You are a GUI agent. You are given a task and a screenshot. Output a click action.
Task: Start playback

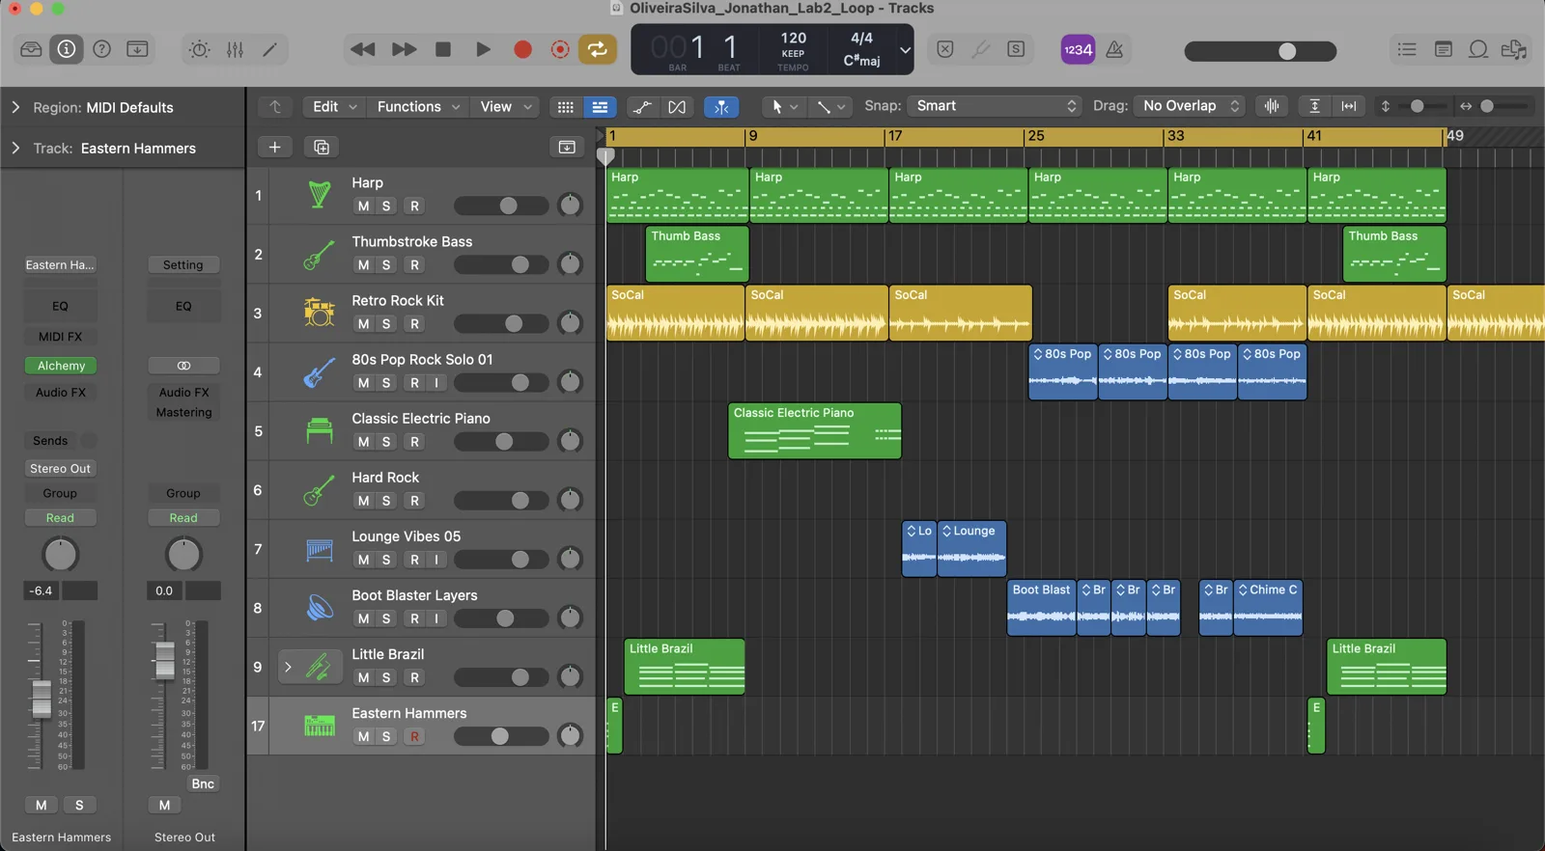483,49
